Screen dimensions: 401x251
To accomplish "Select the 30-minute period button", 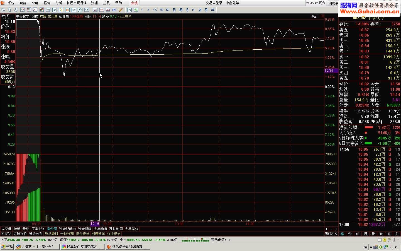I will pyautogui.click(x=161, y=10).
